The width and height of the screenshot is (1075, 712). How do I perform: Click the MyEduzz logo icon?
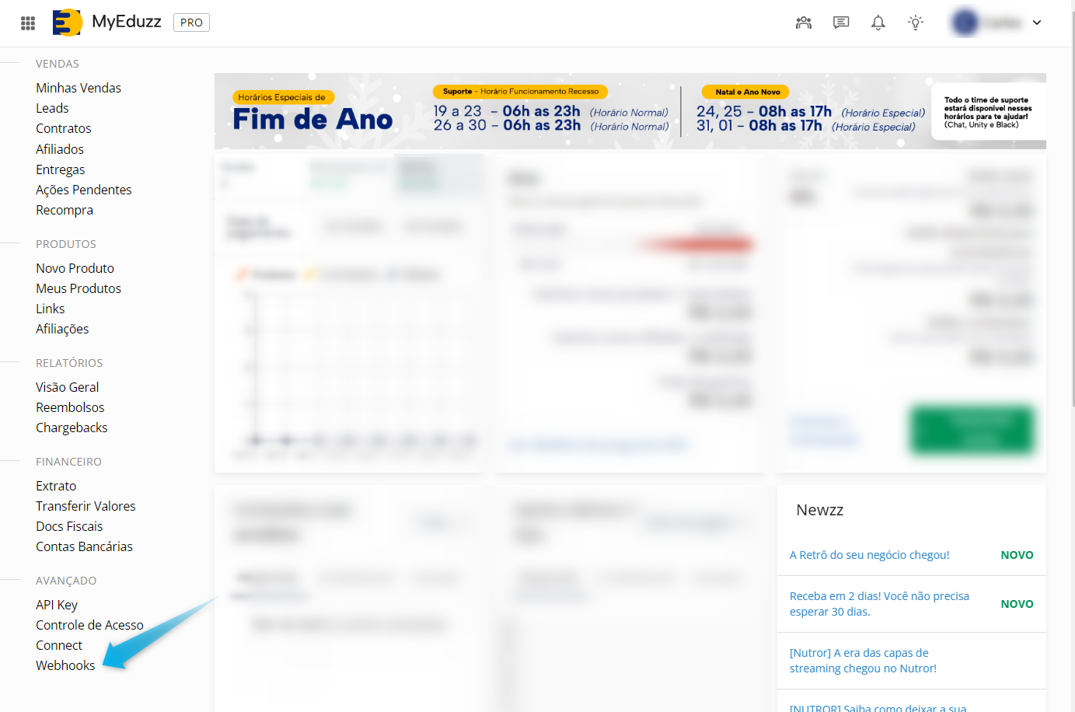67,23
